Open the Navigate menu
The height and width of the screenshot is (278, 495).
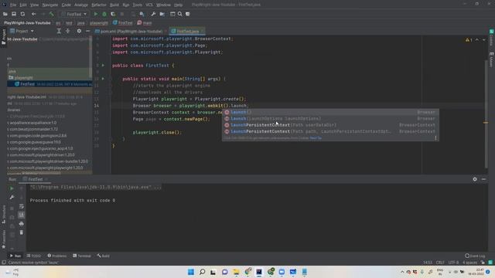point(49,5)
